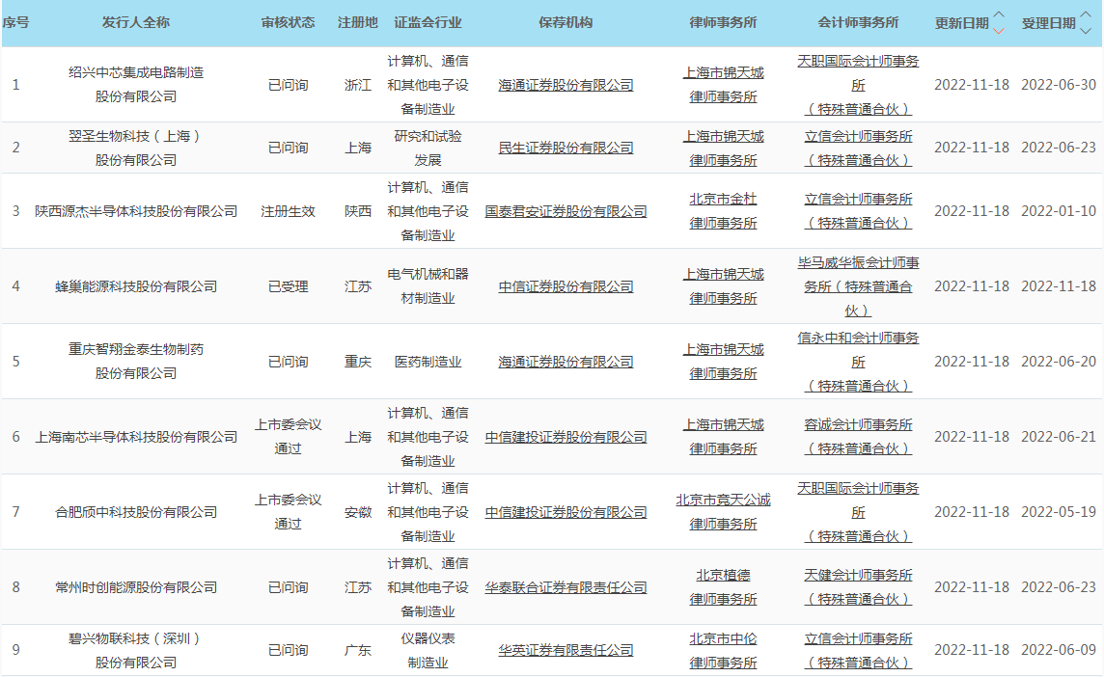Open 民生证券股份有限公司 sponsor link

pos(566,148)
